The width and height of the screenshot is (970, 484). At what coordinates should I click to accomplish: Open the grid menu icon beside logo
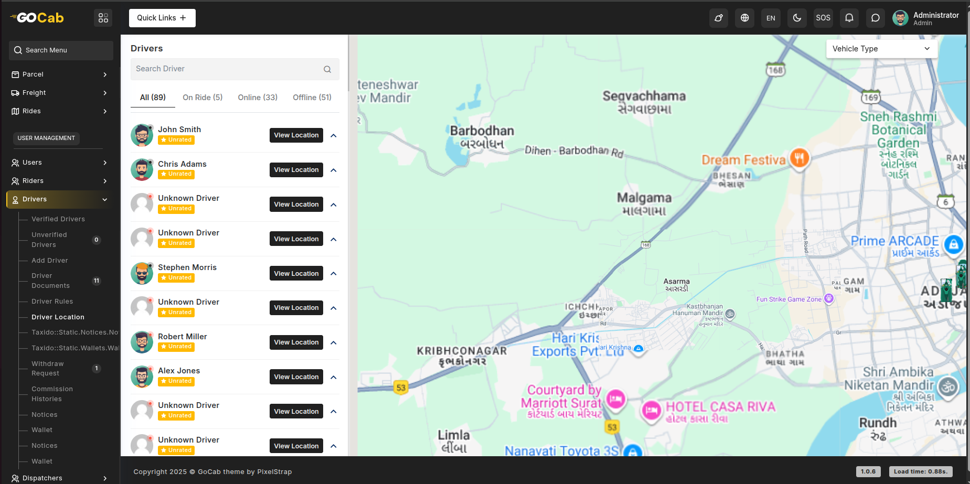[x=103, y=18]
